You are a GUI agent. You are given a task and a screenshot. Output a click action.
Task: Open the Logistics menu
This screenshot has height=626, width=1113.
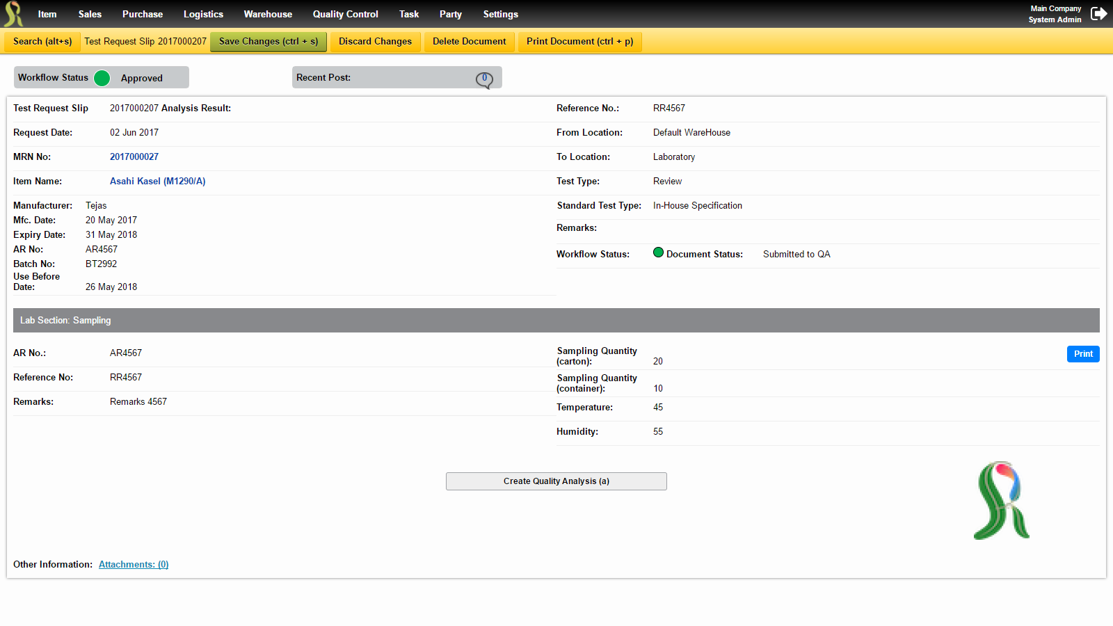click(203, 14)
